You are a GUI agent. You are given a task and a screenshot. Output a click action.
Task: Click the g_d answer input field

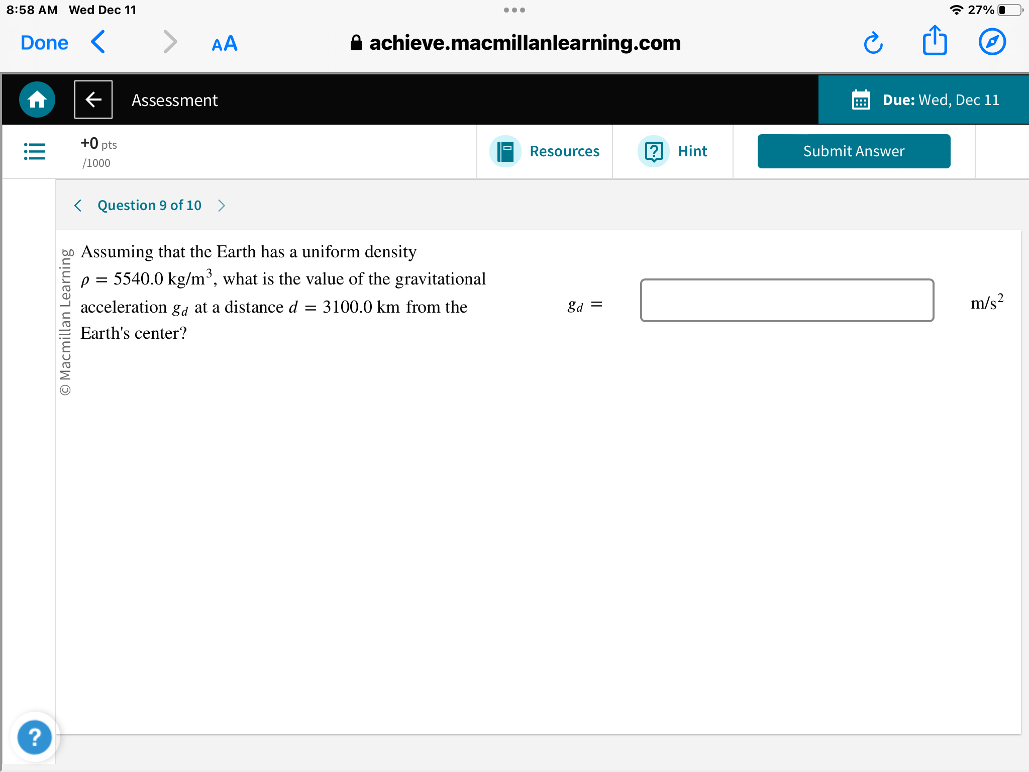[786, 300]
